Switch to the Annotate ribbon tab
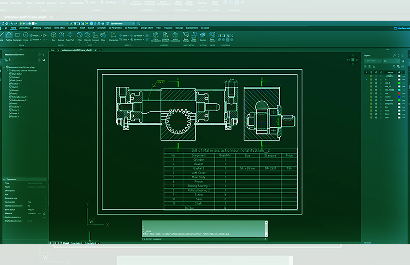 tap(101, 27)
